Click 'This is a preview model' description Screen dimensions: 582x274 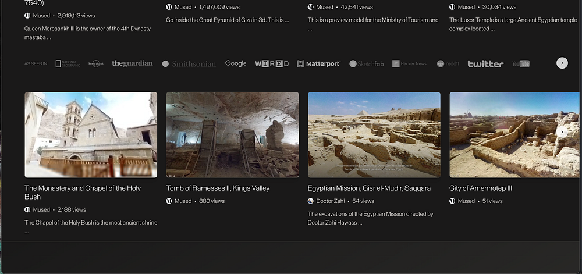point(373,24)
